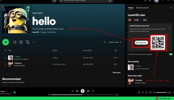174x100 pixels.
Task: End Laurie12's Jam session
Action: pos(145,20)
